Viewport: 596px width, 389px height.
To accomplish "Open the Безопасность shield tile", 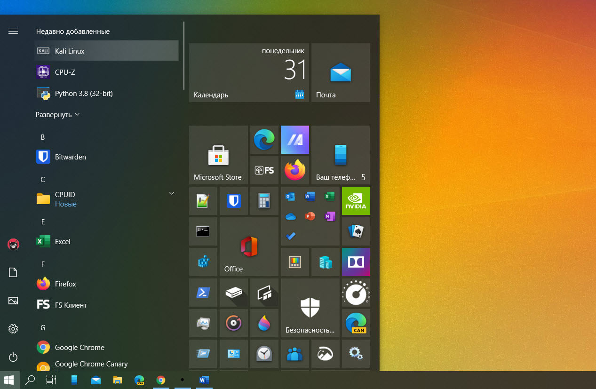I will (x=310, y=308).
